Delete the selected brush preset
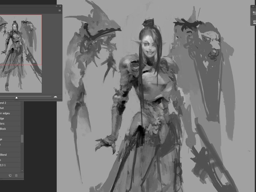The image size is (256, 192). coord(16,175)
